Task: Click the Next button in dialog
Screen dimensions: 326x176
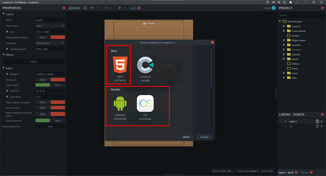Action: [x=186, y=137]
